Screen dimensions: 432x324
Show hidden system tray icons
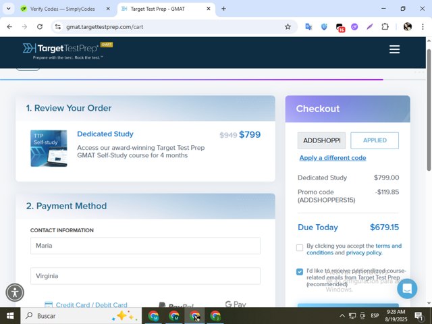pyautogui.click(x=342, y=316)
